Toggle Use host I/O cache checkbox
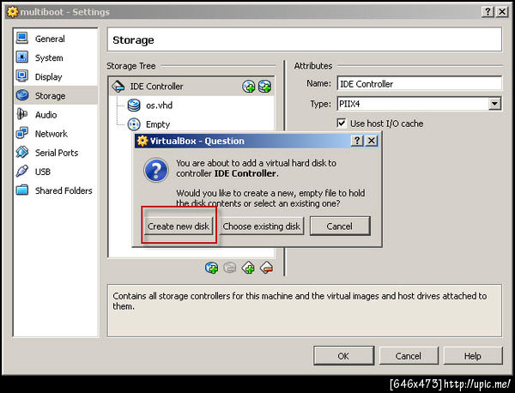Screen dimensions: 515x393 pos(342,124)
